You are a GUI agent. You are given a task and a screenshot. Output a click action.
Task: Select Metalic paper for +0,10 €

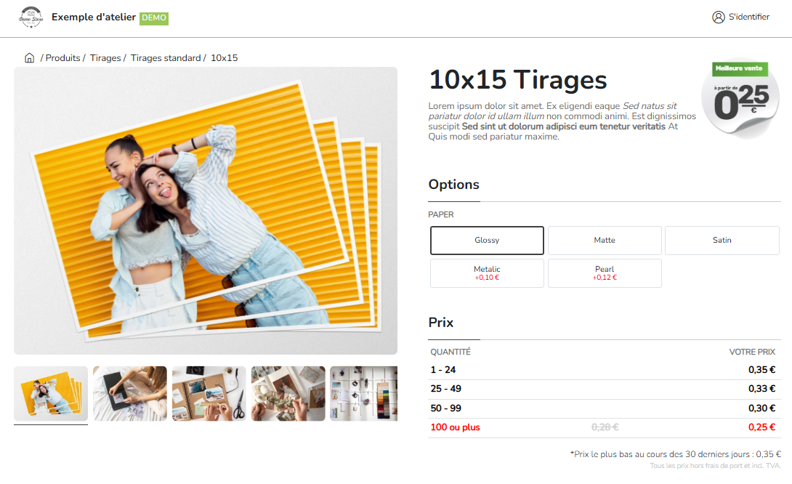[x=487, y=273]
